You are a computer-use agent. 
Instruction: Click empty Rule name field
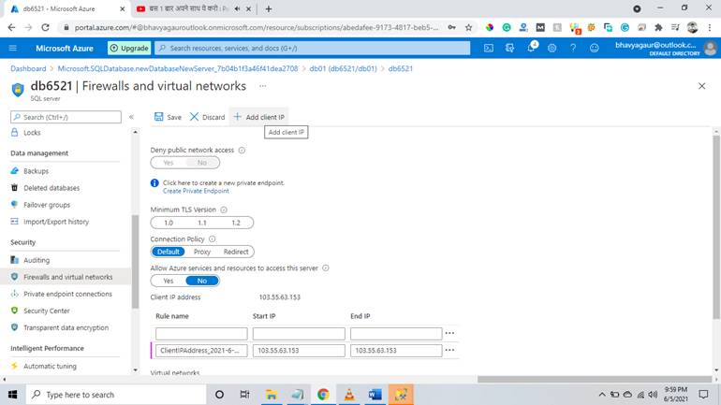[201, 333]
